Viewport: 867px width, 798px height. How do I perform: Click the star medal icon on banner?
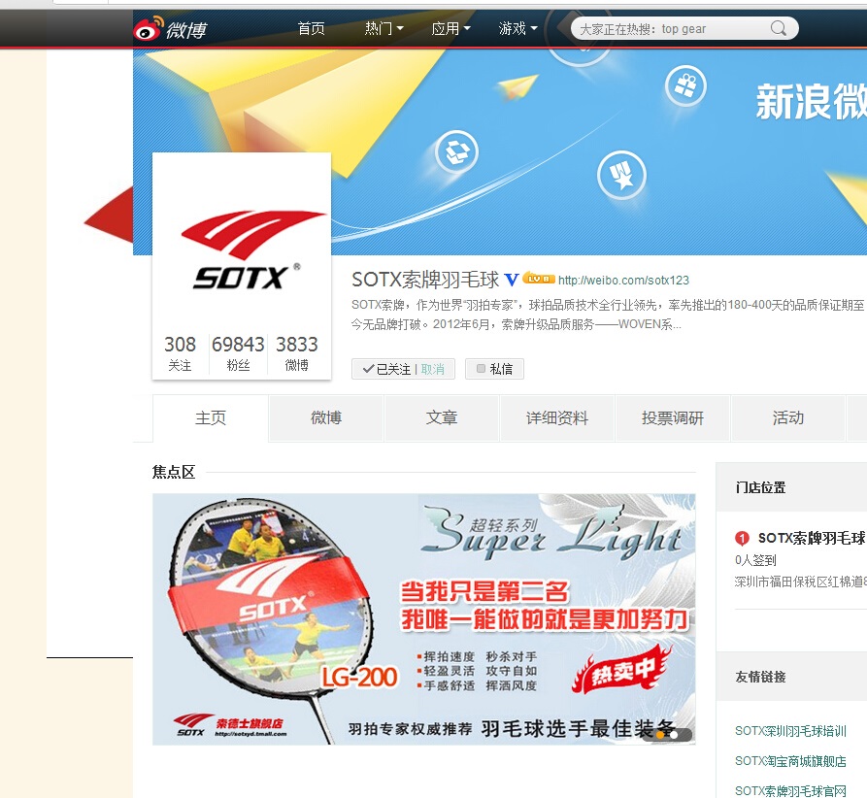tap(621, 175)
